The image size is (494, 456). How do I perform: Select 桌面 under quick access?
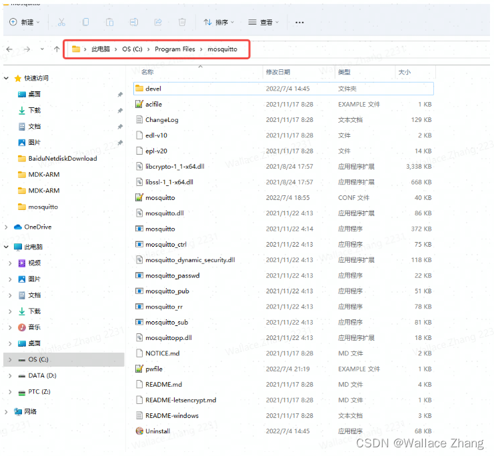pos(35,94)
